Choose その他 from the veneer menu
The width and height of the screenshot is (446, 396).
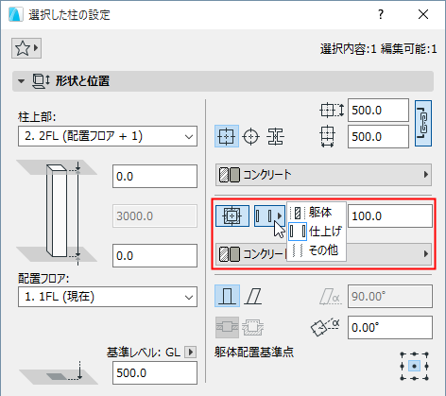[x=317, y=250]
